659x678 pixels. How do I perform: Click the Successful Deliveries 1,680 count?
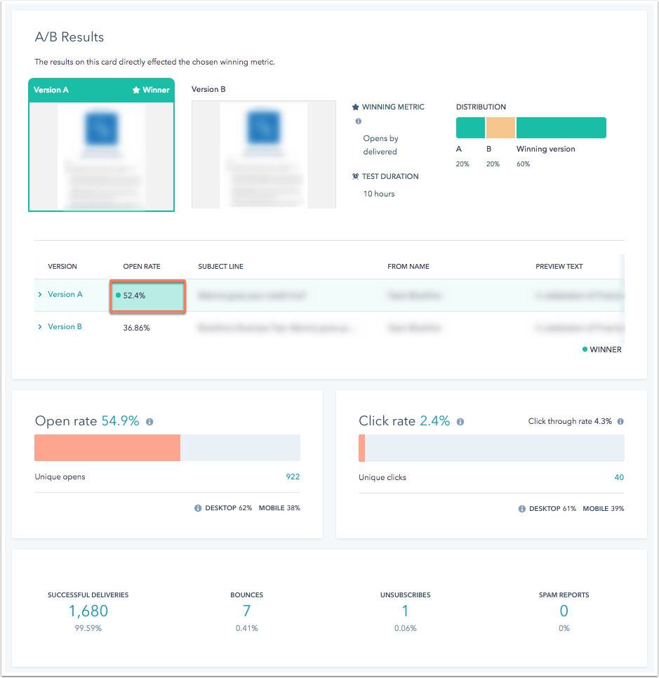(88, 611)
